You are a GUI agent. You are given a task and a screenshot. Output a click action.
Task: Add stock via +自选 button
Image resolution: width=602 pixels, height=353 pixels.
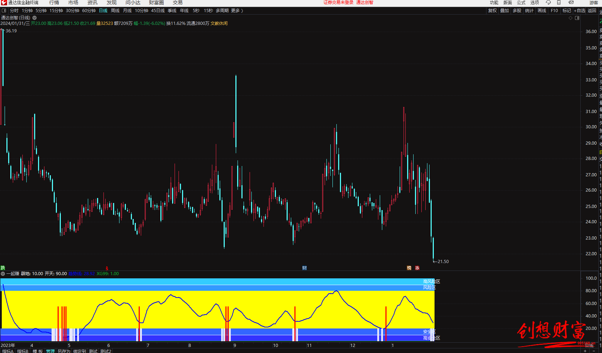580,11
